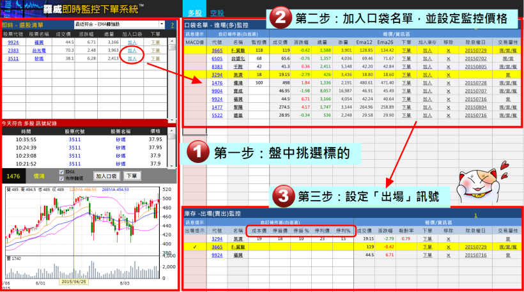
Task: Click the 2015/06/25 date marker on chart
Action: (x=73, y=282)
